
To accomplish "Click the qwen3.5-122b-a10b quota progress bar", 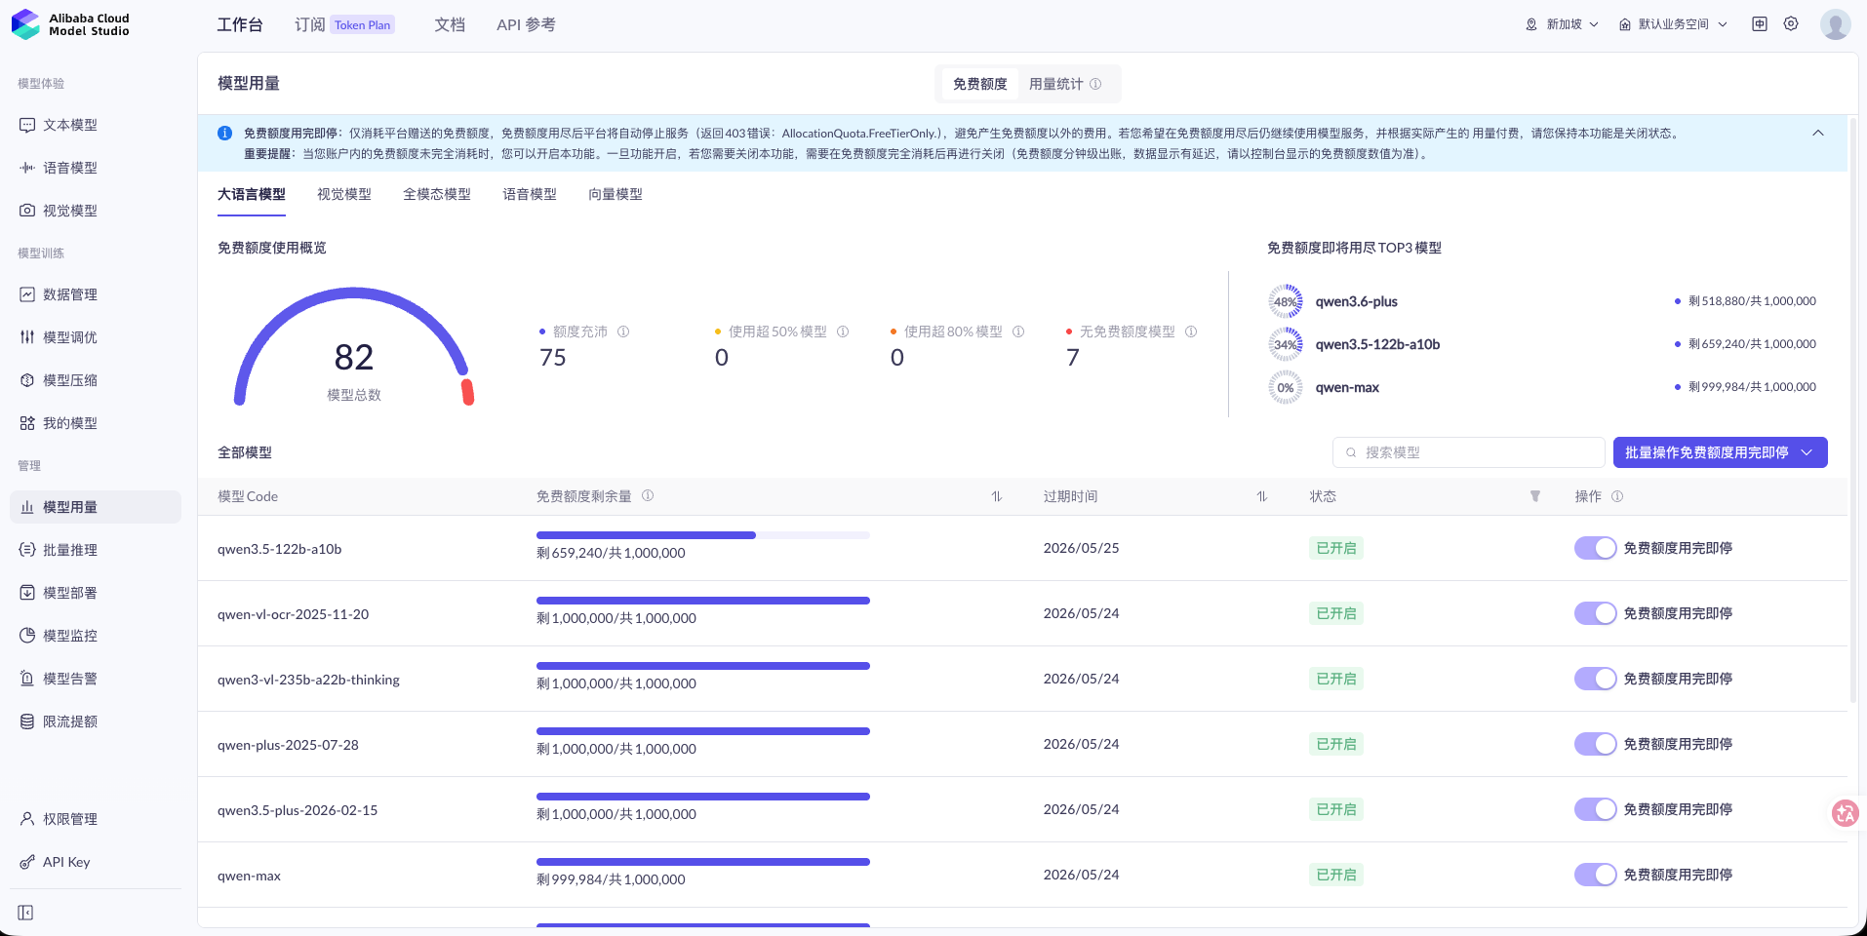I will click(703, 535).
